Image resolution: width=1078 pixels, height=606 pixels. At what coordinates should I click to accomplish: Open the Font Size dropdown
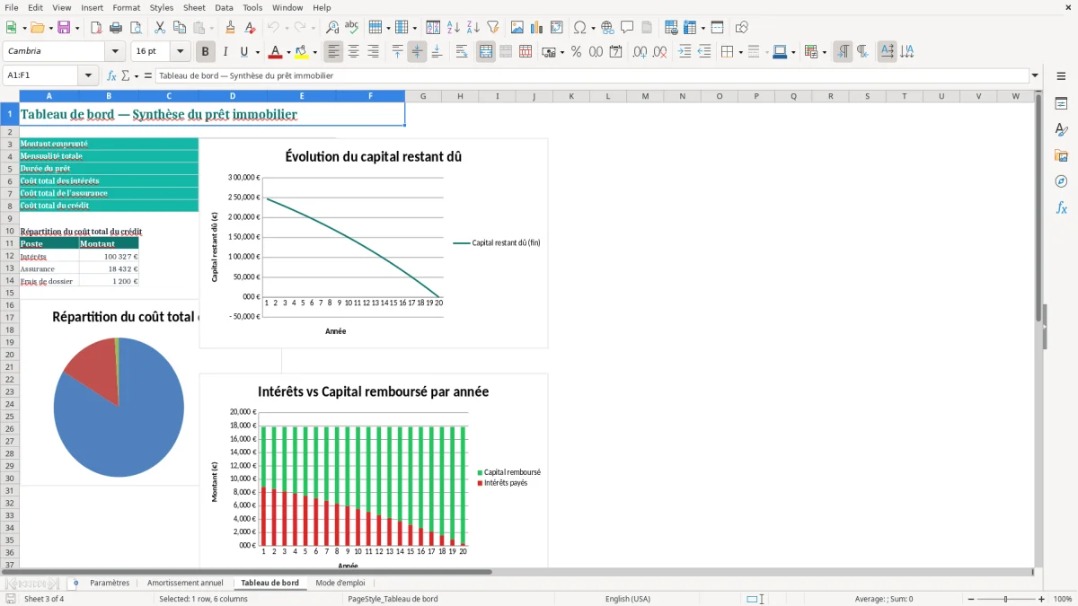[x=180, y=52]
